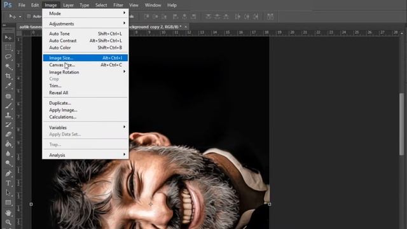407x229 pixels.
Task: Open the Move tool preset picker arrow
Action: [x=20, y=17]
